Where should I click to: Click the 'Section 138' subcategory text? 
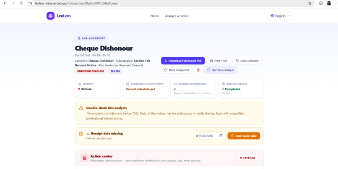click(x=142, y=61)
